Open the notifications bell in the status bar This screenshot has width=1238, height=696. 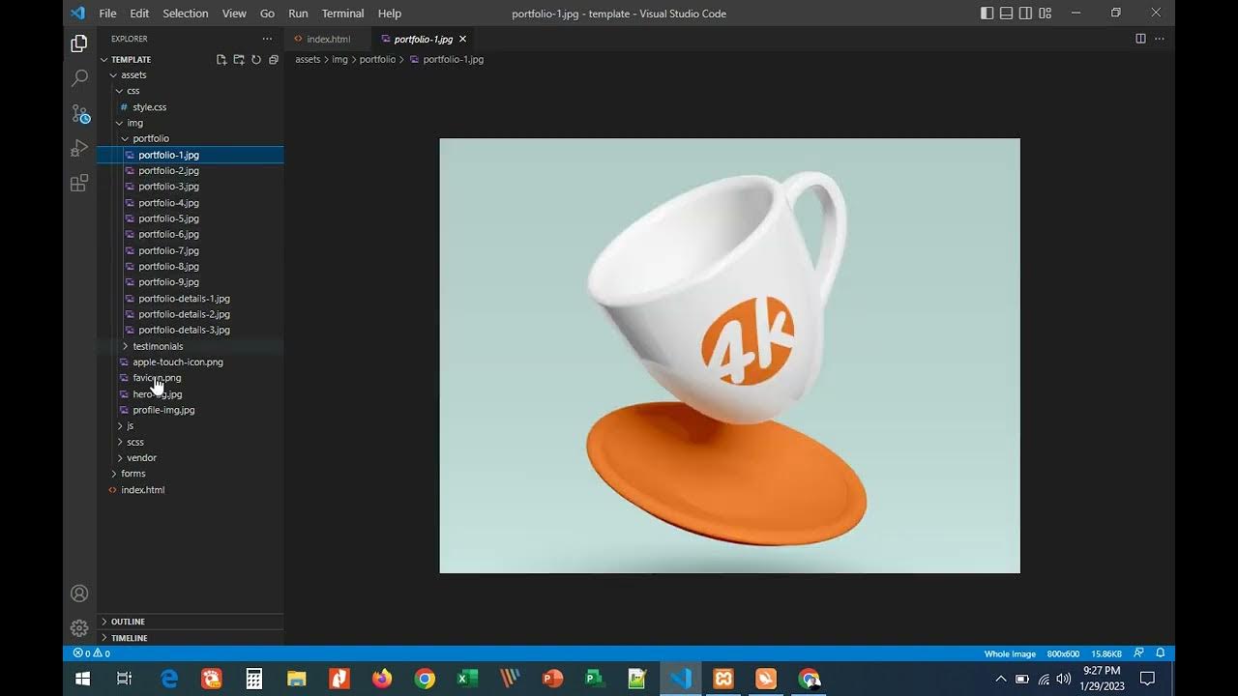click(1161, 653)
